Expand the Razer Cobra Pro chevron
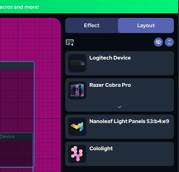The image size is (179, 172). 120,107
